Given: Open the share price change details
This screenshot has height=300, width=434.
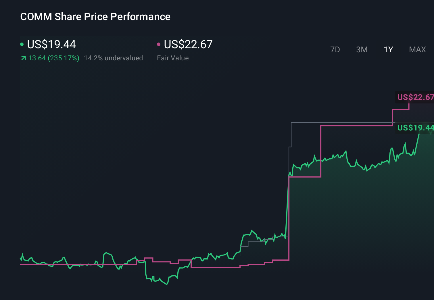Looking at the screenshot, I should pyautogui.click(x=53, y=58).
